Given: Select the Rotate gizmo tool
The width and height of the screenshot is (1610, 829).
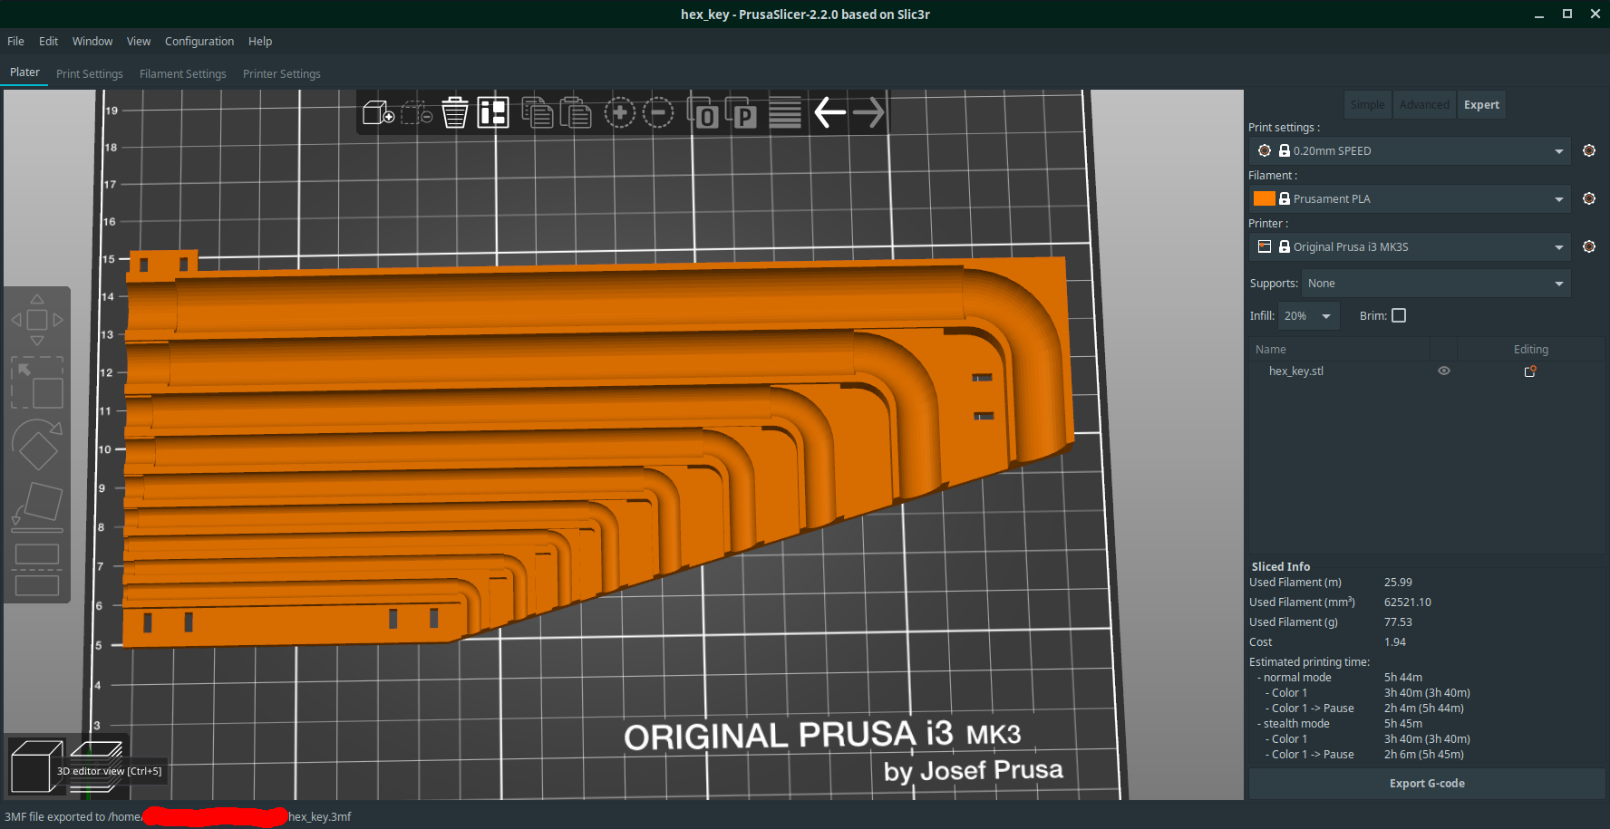Looking at the screenshot, I should click(37, 445).
